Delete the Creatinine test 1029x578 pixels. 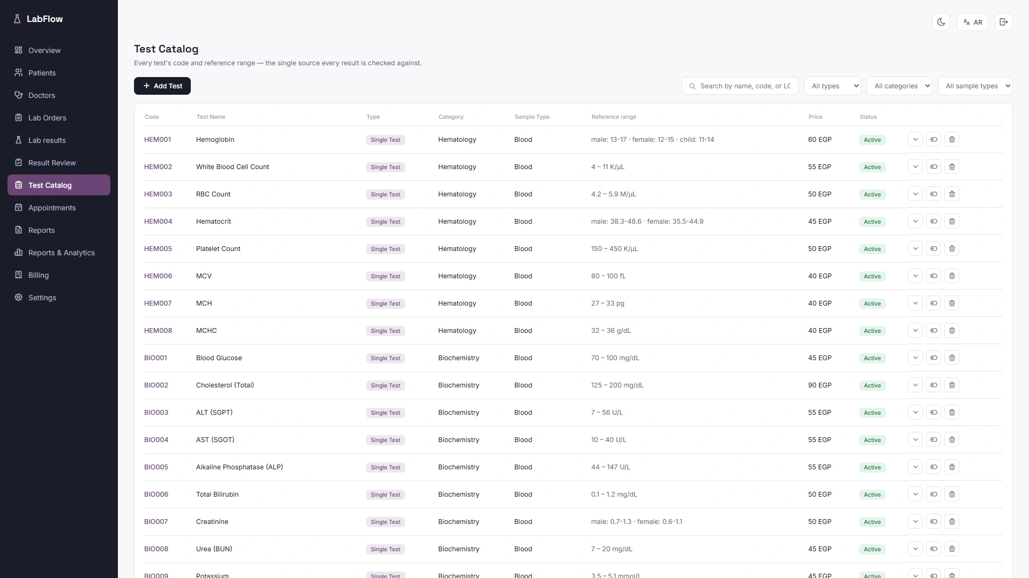952,522
